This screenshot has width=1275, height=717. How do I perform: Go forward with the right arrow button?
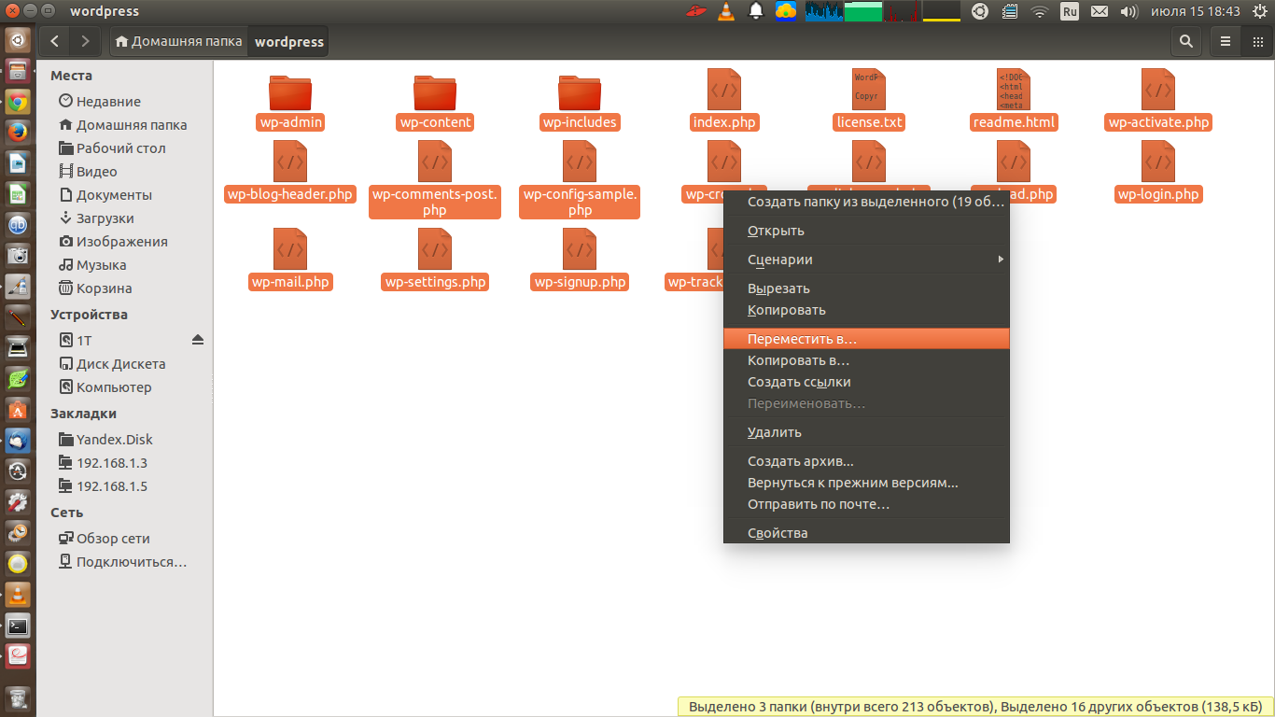click(x=86, y=41)
